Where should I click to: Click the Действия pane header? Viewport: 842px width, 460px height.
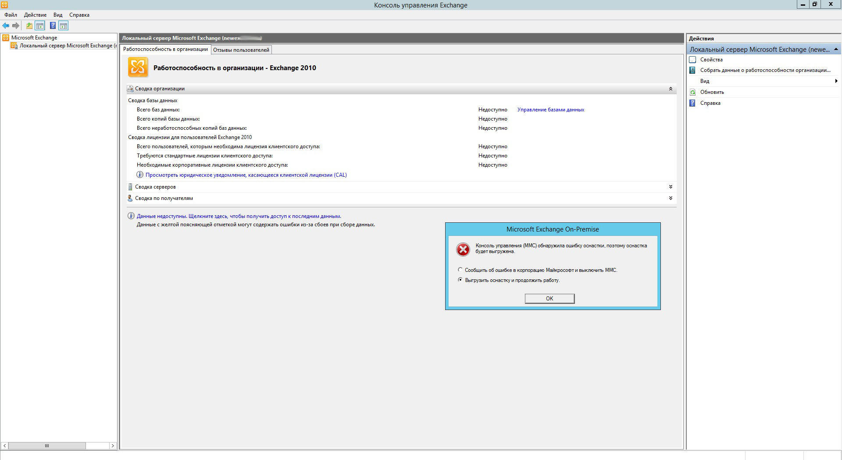[764, 39]
